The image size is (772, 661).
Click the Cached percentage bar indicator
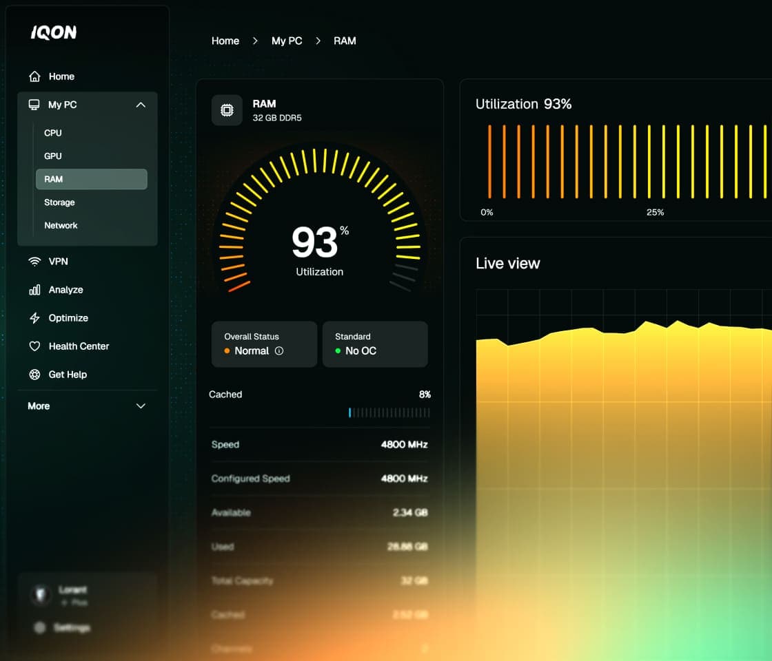coord(389,412)
